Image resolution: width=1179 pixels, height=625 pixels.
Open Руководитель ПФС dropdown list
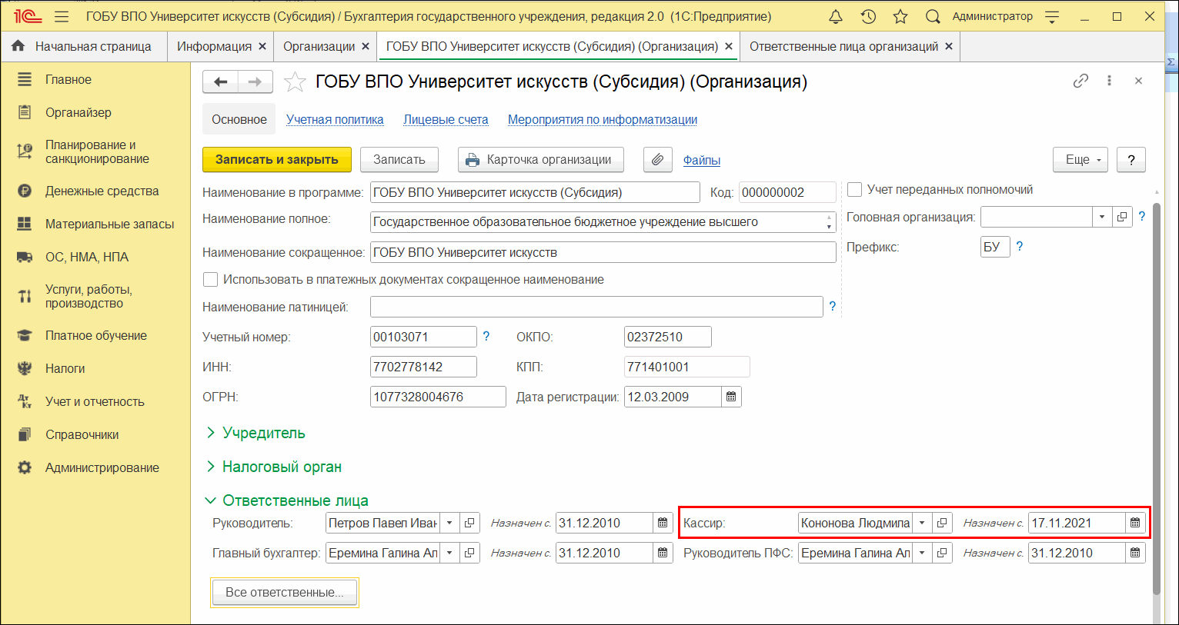[x=922, y=553]
